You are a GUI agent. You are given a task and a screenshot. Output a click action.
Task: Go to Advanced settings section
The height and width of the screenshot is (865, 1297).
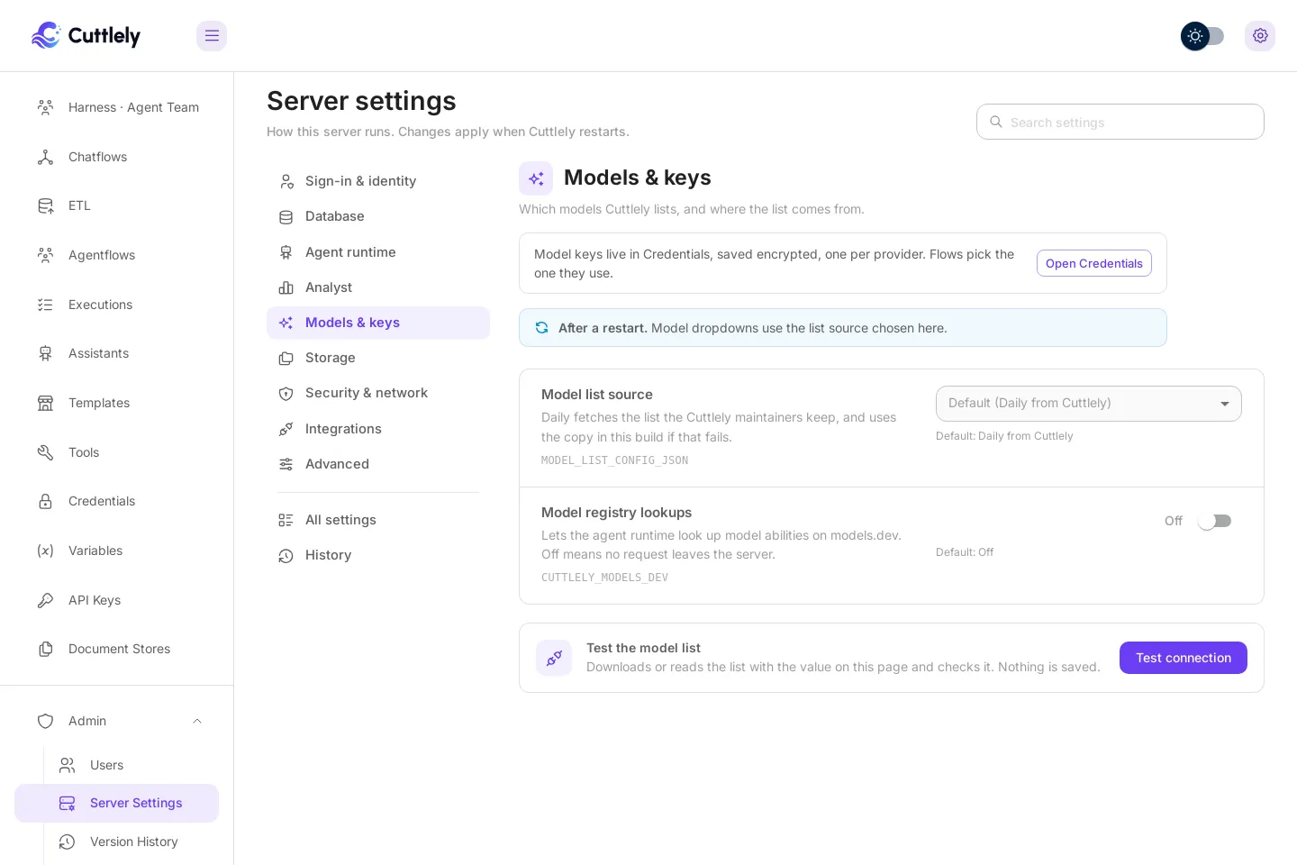(378, 464)
